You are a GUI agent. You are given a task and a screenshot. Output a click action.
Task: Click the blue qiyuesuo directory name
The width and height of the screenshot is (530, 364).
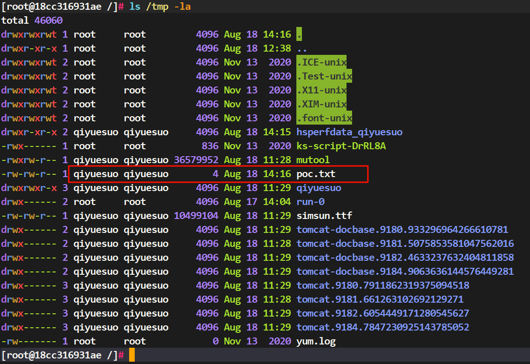pos(319,188)
